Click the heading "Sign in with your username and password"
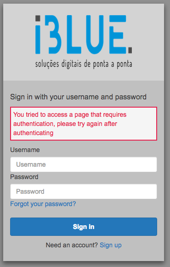 (x=78, y=97)
